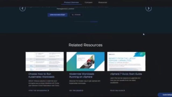Follow the Get the eBook link
Viewport: 172px width, 97px height.
76,91
